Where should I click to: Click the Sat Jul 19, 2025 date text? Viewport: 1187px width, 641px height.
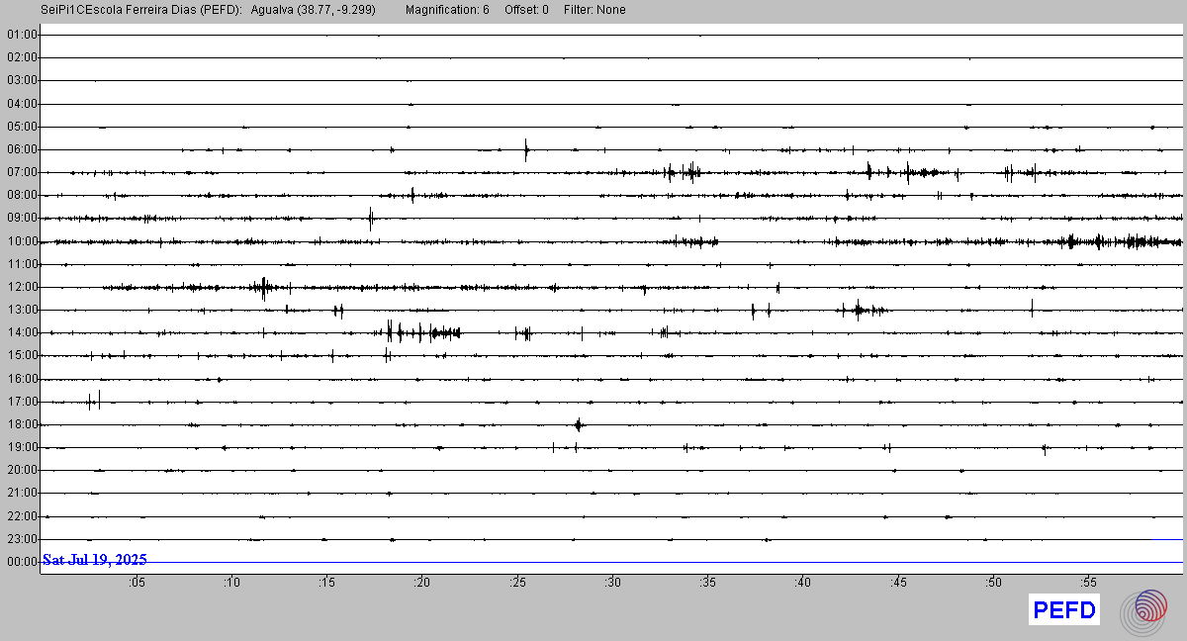[95, 560]
